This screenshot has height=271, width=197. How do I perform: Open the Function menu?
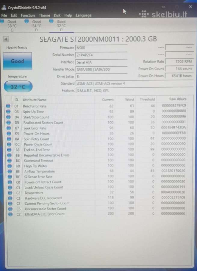pyautogui.click(x=28, y=15)
